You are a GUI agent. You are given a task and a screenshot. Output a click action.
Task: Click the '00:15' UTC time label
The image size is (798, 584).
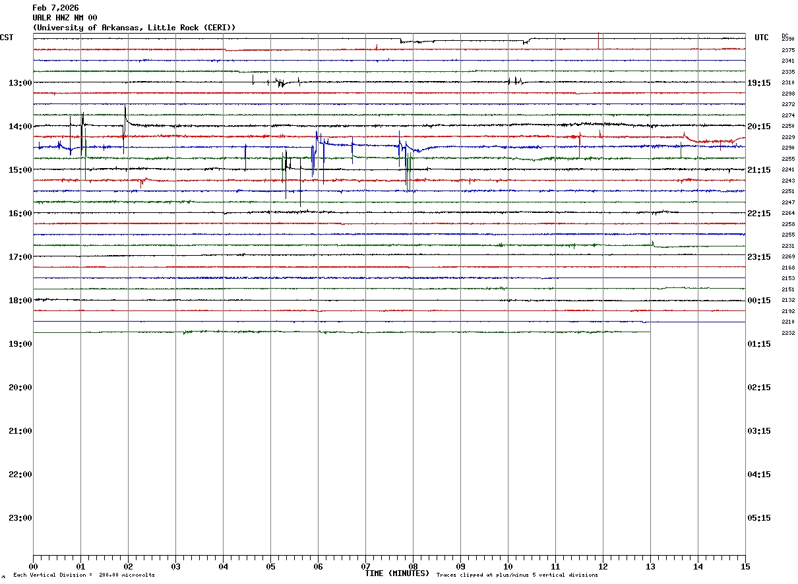(759, 301)
